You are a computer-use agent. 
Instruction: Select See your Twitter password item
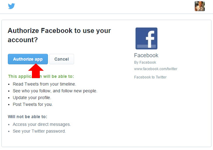[39, 131]
